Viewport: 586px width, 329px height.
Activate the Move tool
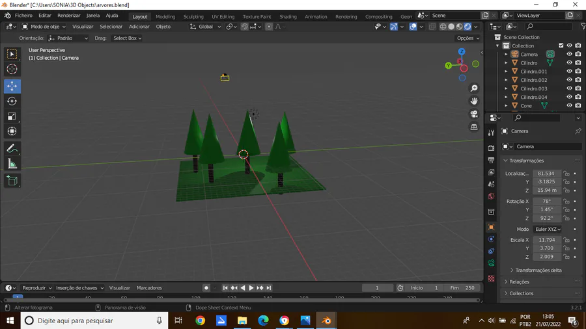pos(12,86)
